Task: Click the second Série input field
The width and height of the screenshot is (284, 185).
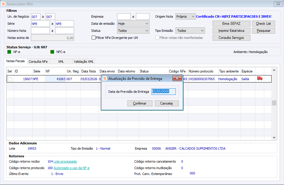Action: point(65,24)
